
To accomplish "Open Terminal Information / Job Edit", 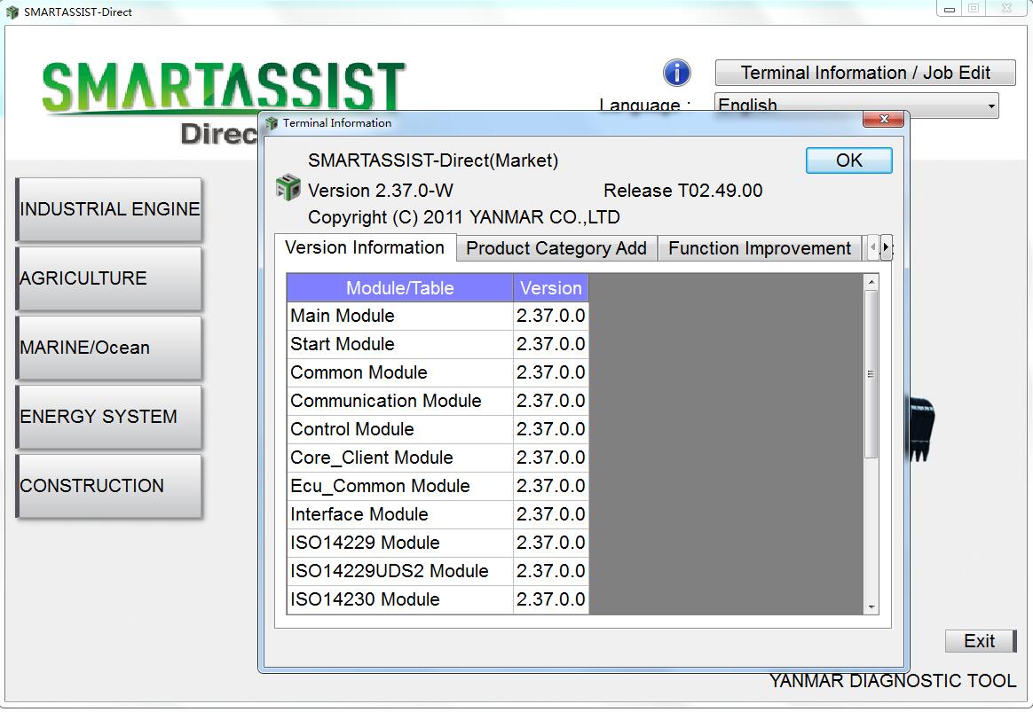I will point(865,73).
